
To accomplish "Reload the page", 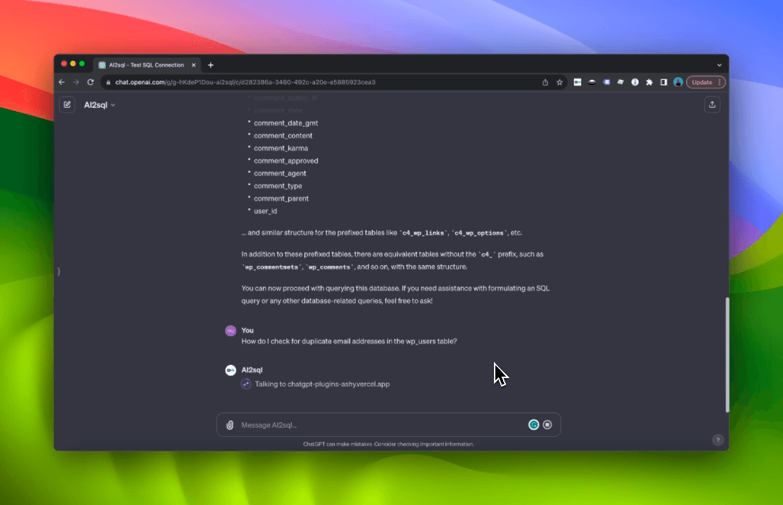I will click(91, 82).
